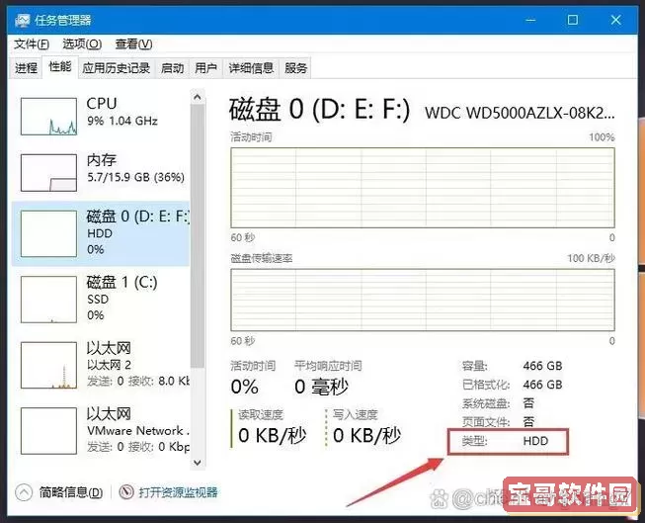The height and width of the screenshot is (523, 645).
Task: Switch to the 服务 tab
Action: (295, 68)
